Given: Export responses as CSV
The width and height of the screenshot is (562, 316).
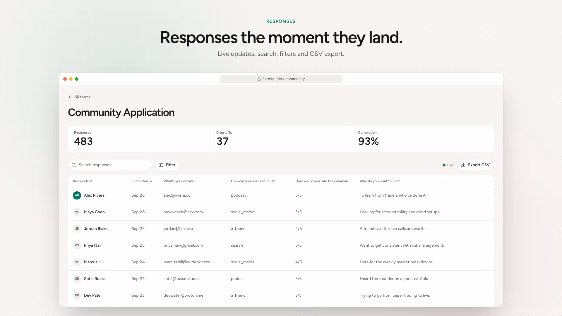Looking at the screenshot, I should tap(475, 165).
